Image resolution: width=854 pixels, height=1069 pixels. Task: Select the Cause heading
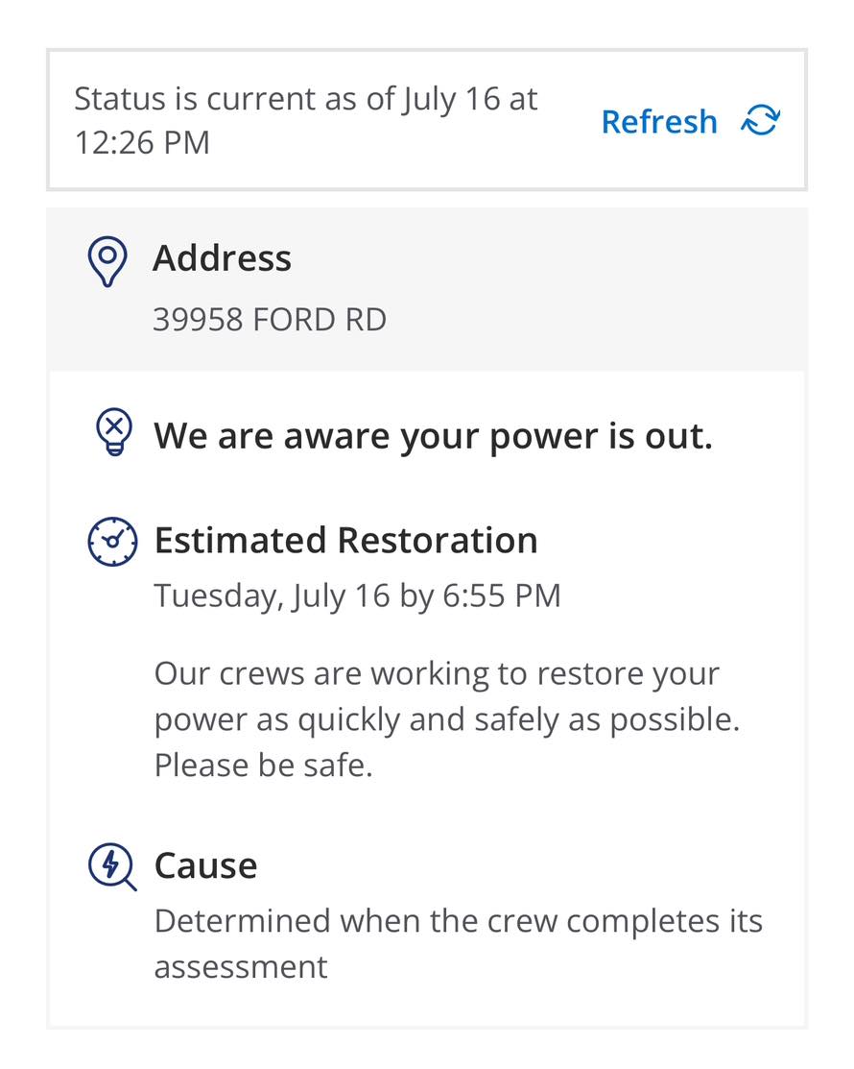click(205, 865)
